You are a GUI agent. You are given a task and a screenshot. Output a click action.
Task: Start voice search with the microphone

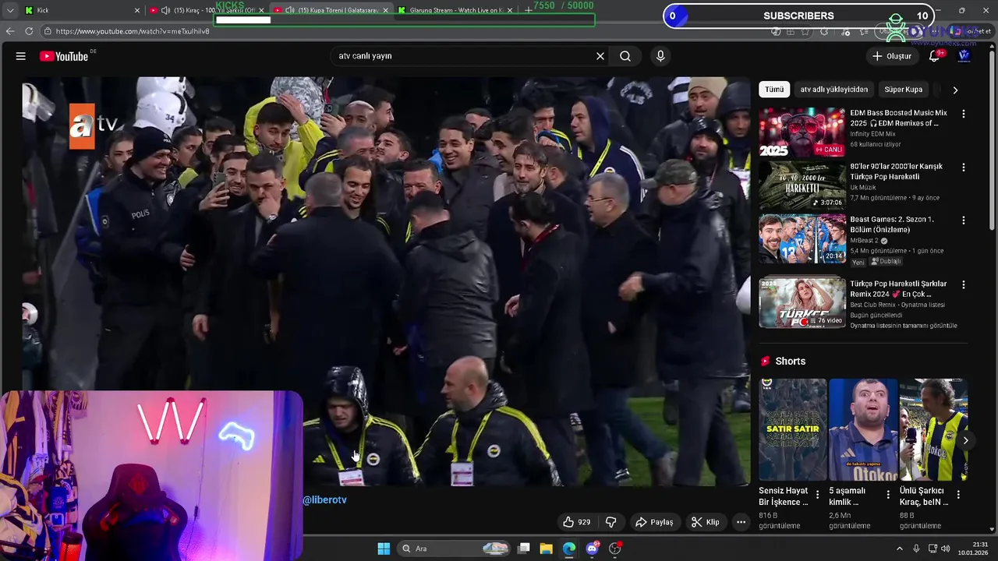coord(660,56)
